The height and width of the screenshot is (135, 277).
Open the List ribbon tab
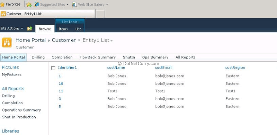point(78,29)
